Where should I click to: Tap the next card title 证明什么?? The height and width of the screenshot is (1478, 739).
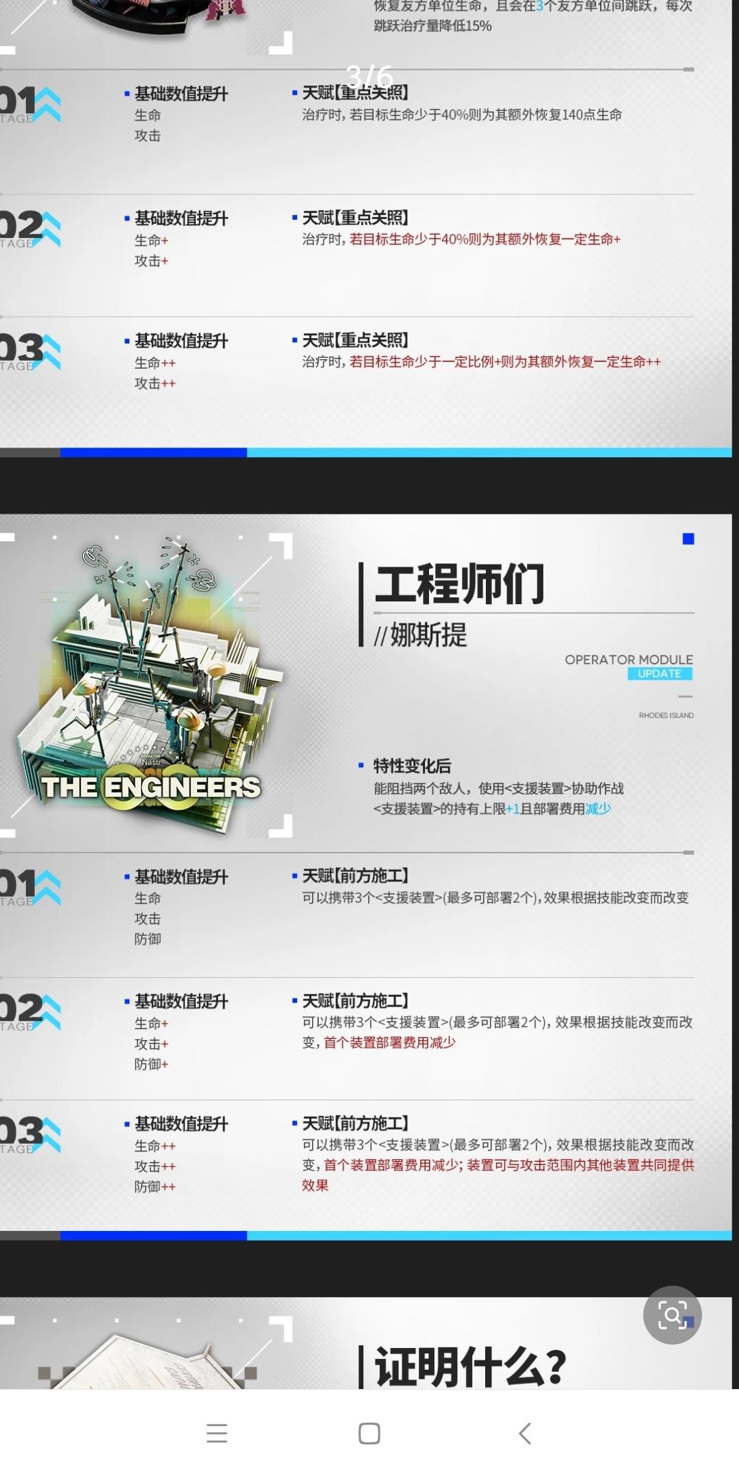pyautogui.click(x=471, y=1367)
